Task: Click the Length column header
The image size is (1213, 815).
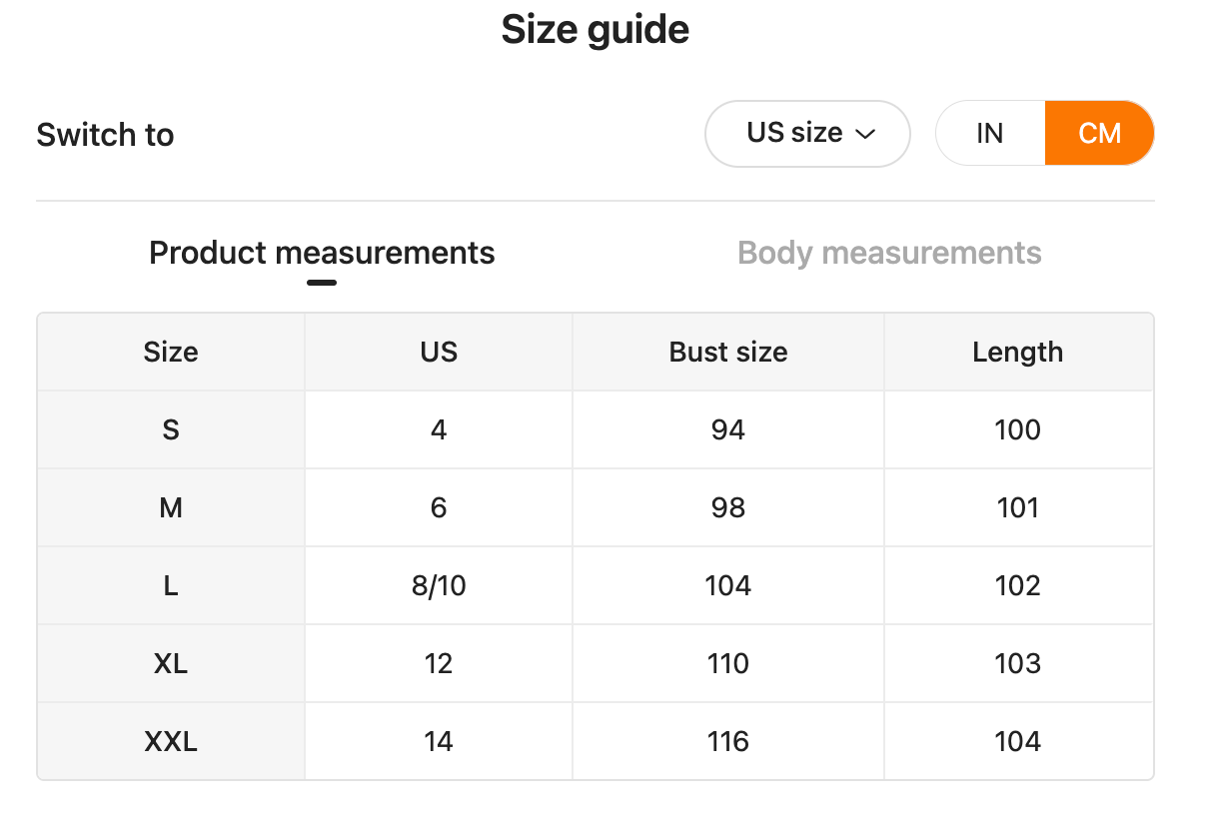Action: click(x=1017, y=352)
